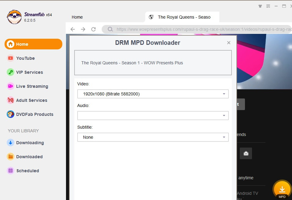Click the StreamFab sloth logo

pos(14,17)
